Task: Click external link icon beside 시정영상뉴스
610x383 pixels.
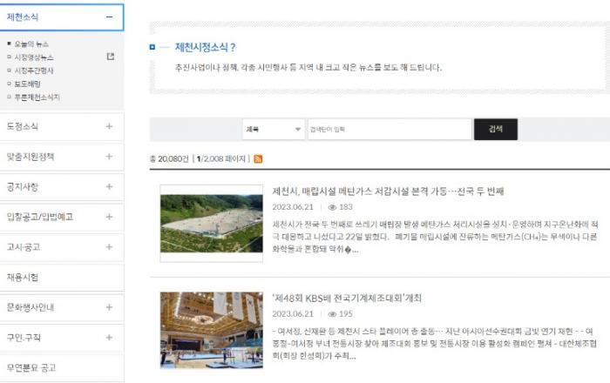Action: 110,57
